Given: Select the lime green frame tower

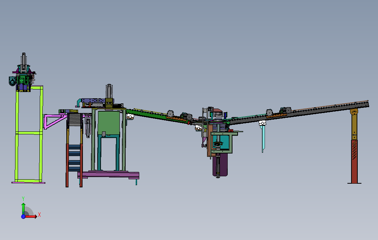Looking at the screenshot, I should [x=29, y=134].
